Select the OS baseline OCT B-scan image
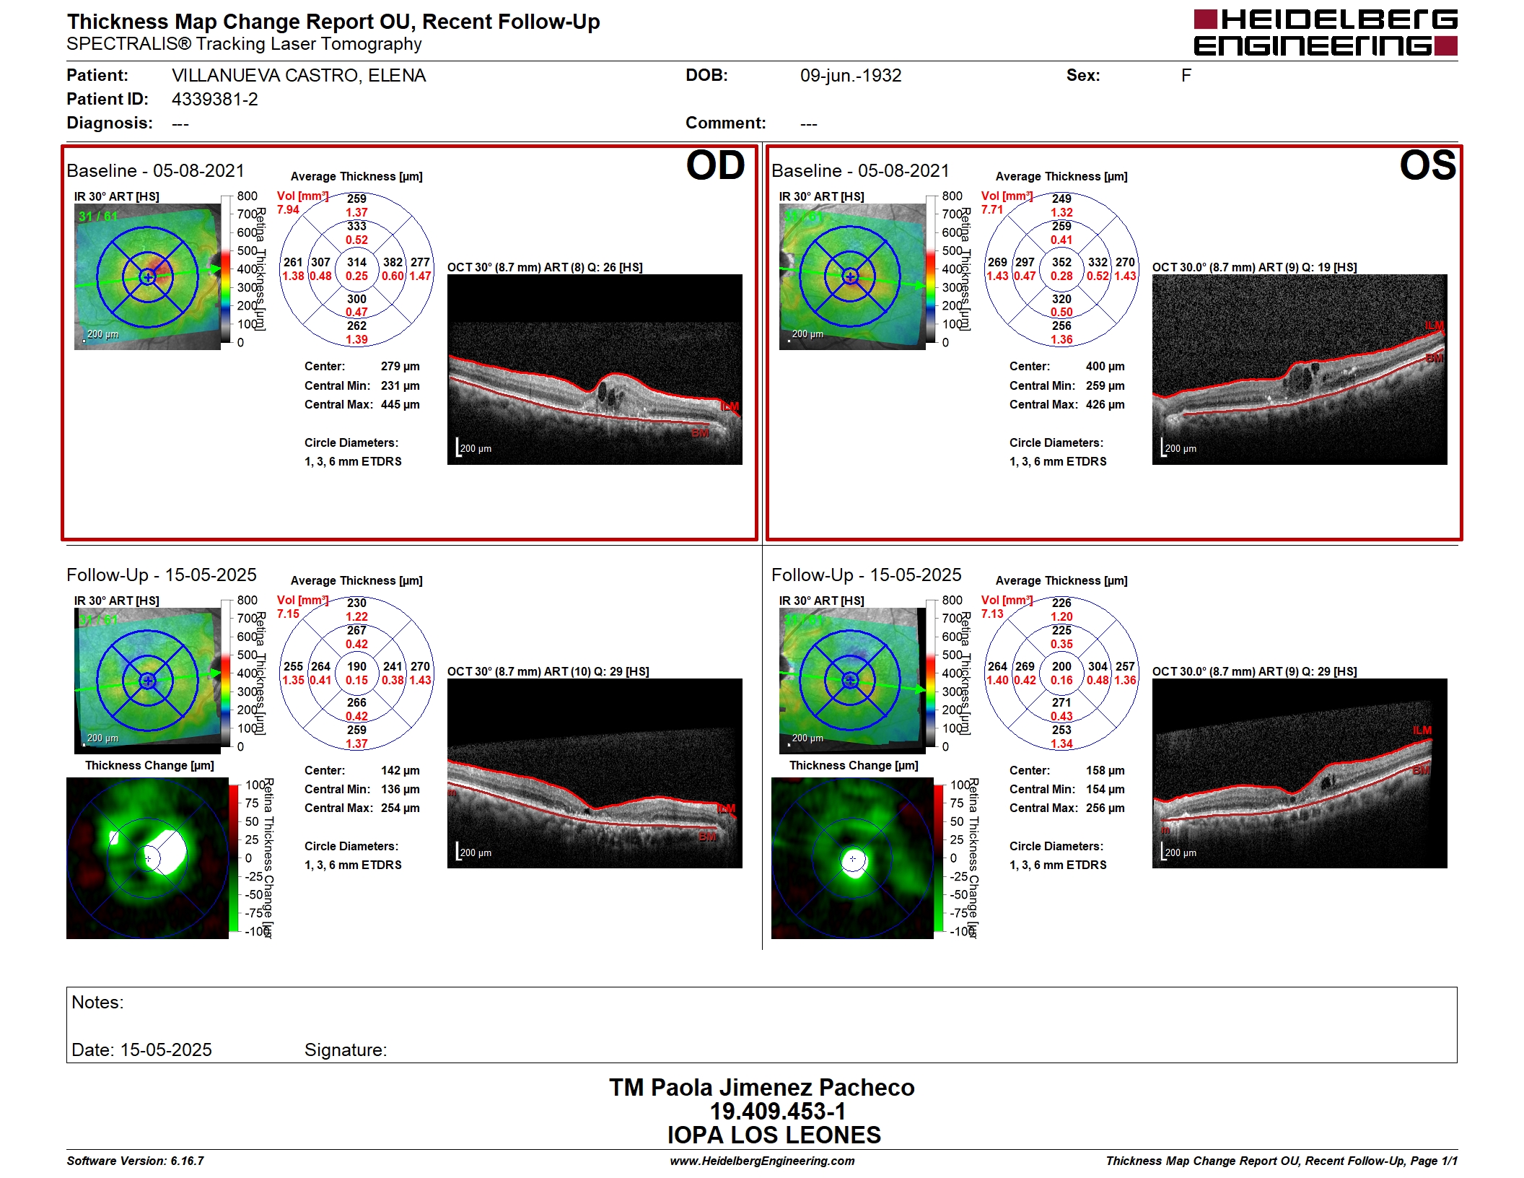1524x1178 pixels. [1300, 370]
